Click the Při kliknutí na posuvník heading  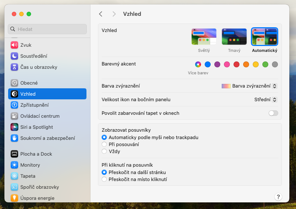[127, 165]
